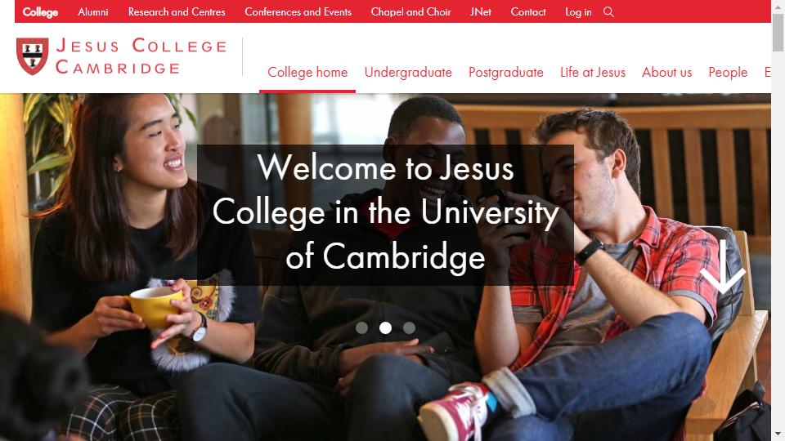
Task: Click the Jesus College crest logo
Action: 33,56
